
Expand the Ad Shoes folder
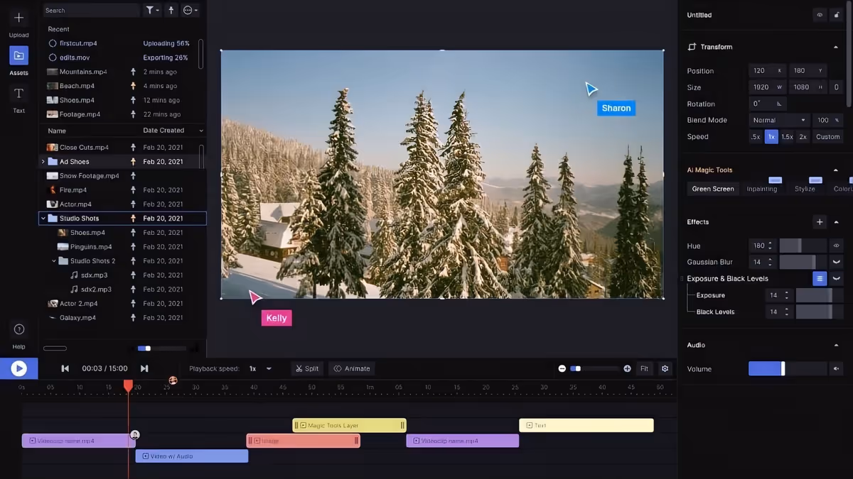[43, 162]
